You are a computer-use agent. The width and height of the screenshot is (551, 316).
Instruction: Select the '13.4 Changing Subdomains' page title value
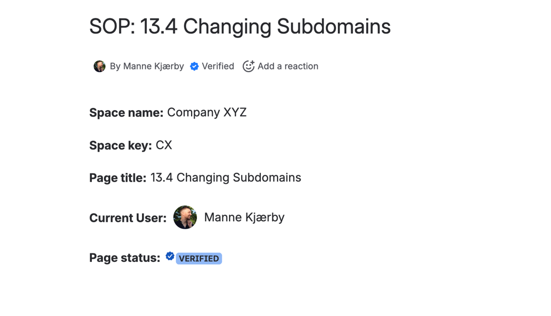(226, 178)
